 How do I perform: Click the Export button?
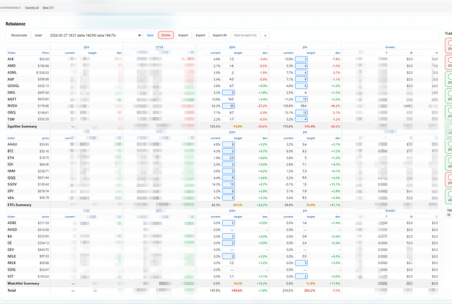200,35
